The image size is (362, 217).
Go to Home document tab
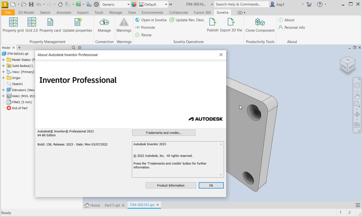coord(92,205)
